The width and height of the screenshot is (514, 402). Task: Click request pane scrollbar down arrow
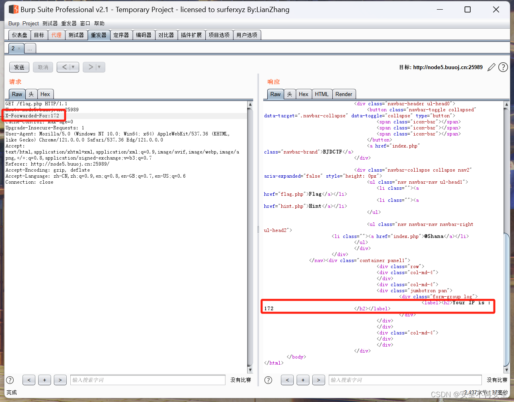point(250,370)
